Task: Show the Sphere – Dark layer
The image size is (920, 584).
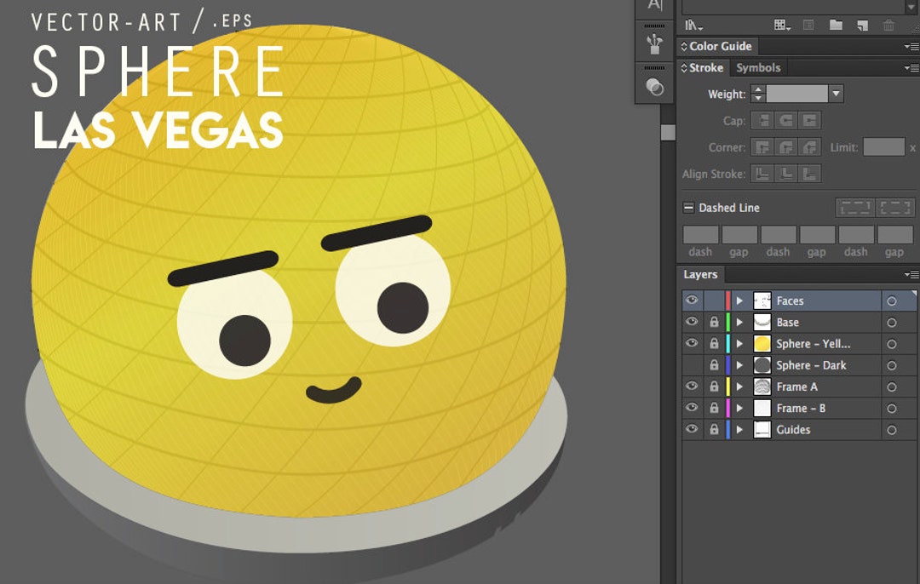Action: click(691, 364)
